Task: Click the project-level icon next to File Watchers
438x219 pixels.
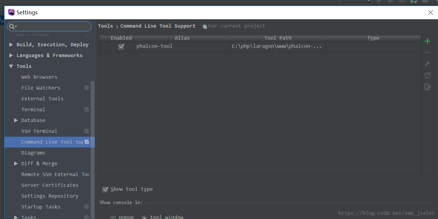Action: (87, 88)
